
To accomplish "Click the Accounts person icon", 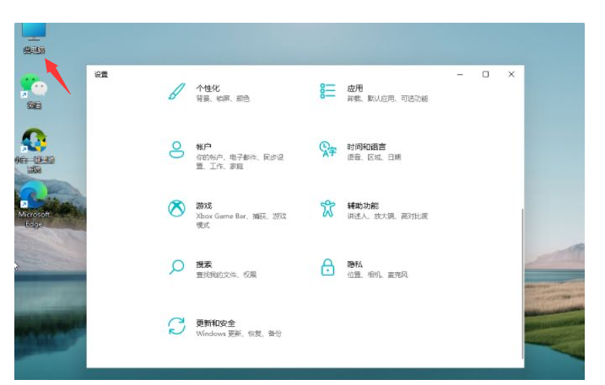I will (x=176, y=150).
